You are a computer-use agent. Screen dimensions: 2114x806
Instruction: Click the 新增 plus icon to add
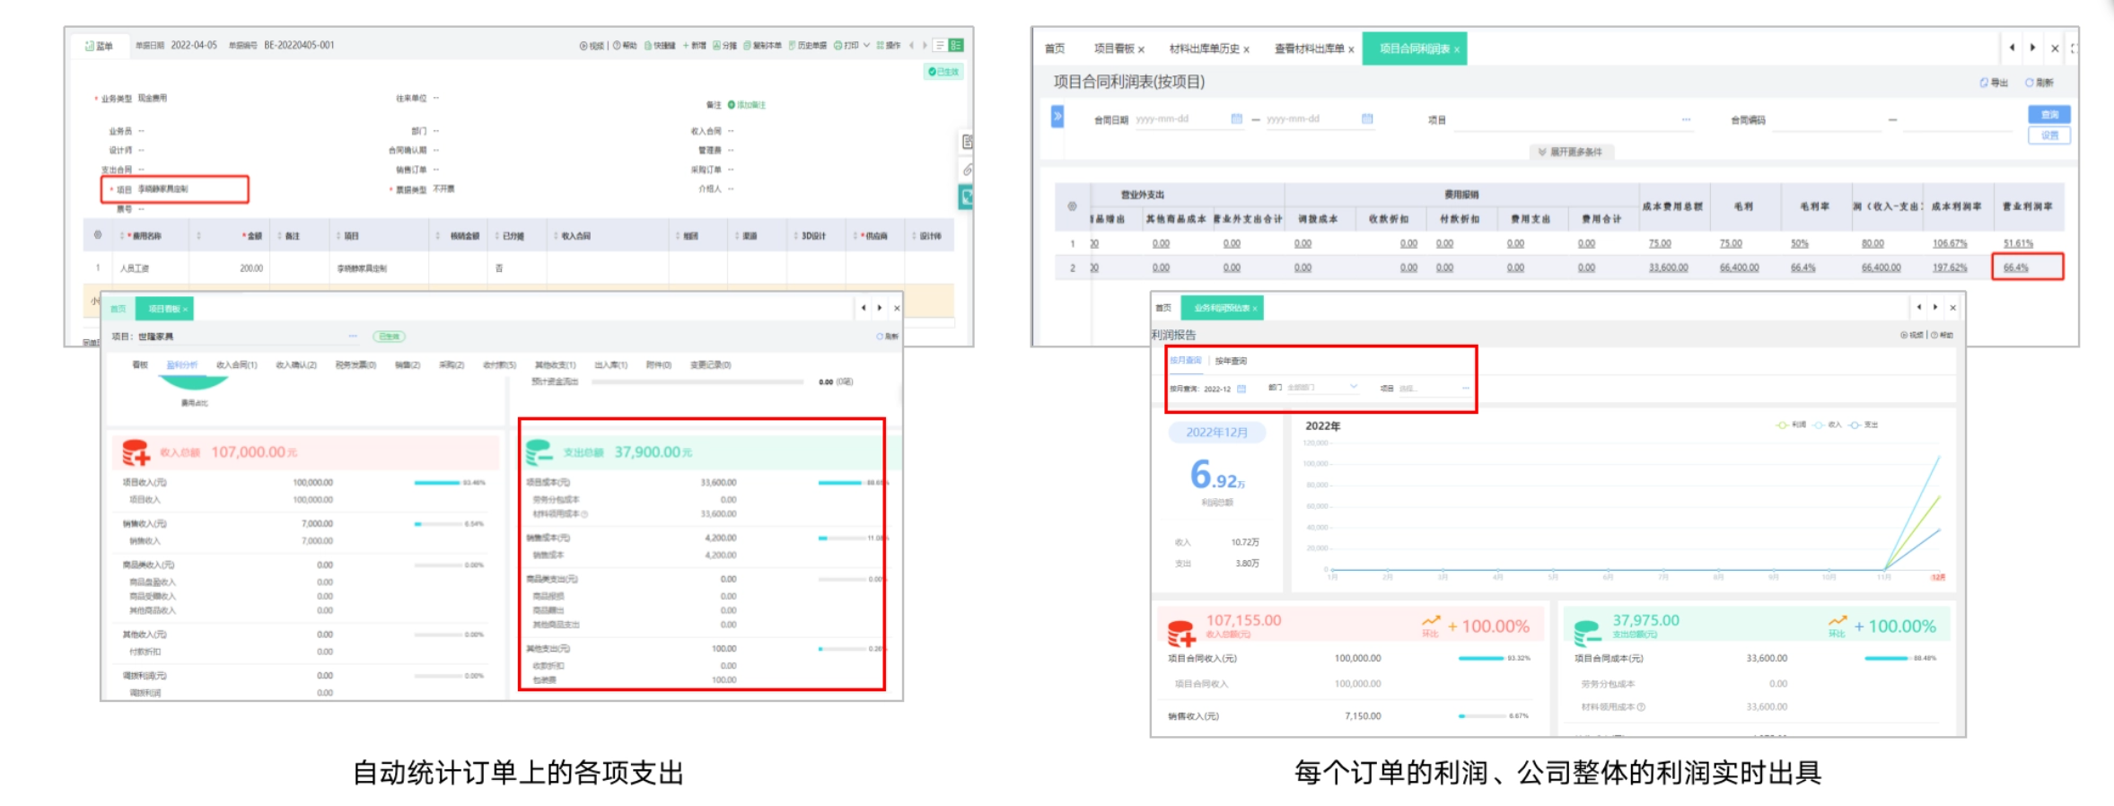[687, 46]
